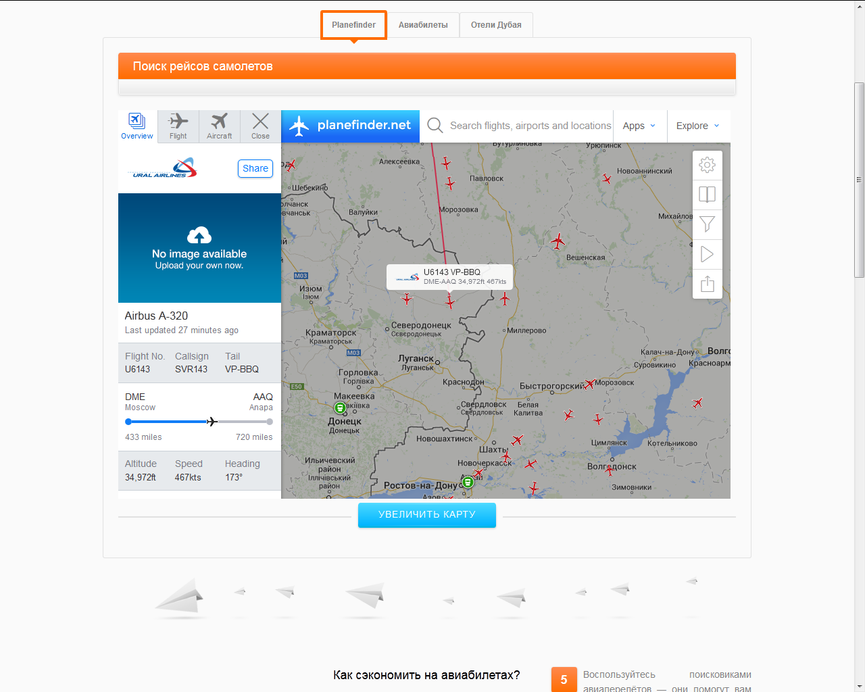Open the Авиабилеты tab
The height and width of the screenshot is (692, 865).
pyautogui.click(x=423, y=25)
